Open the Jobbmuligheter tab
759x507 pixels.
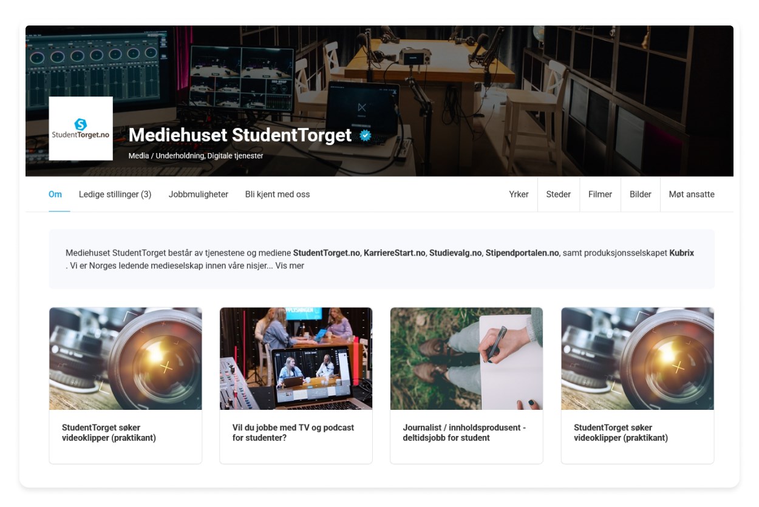pos(199,194)
